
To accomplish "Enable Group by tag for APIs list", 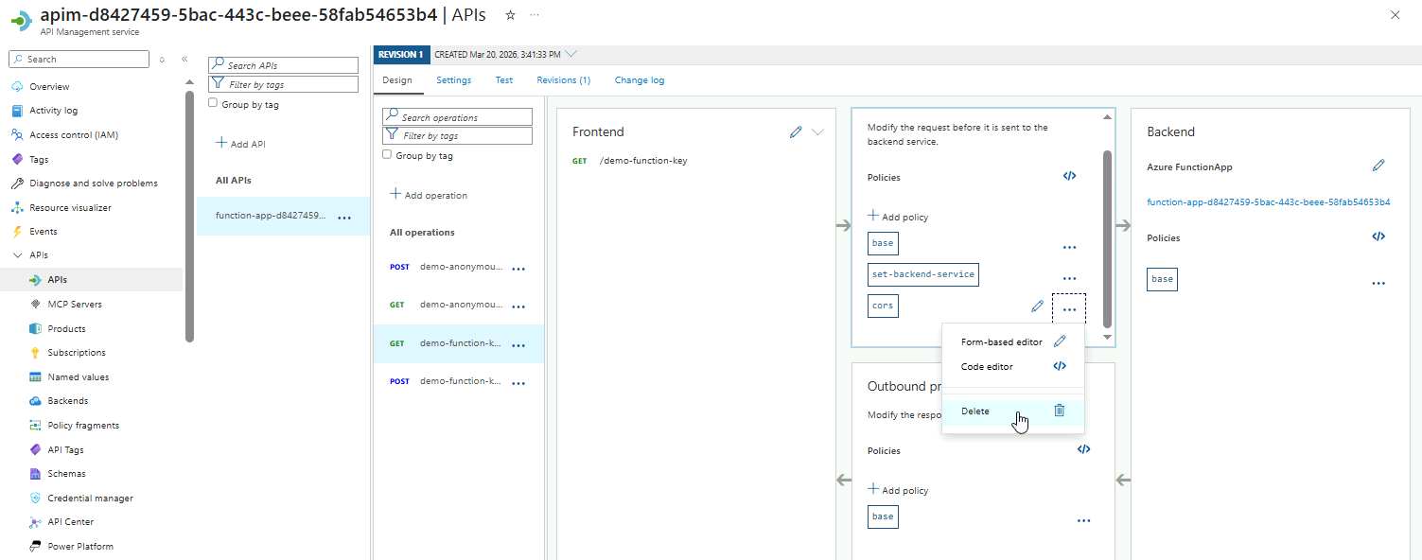I will (213, 103).
